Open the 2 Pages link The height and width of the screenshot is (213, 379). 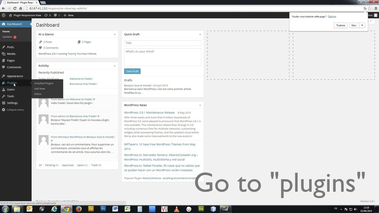[86, 42]
